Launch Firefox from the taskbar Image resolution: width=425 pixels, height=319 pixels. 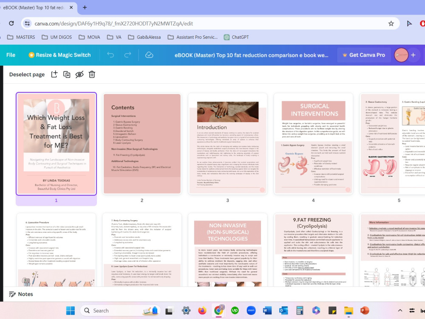[x=202, y=310]
